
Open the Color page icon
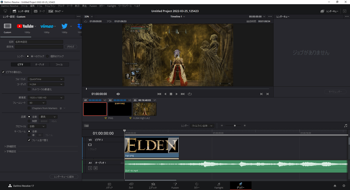click(197, 186)
